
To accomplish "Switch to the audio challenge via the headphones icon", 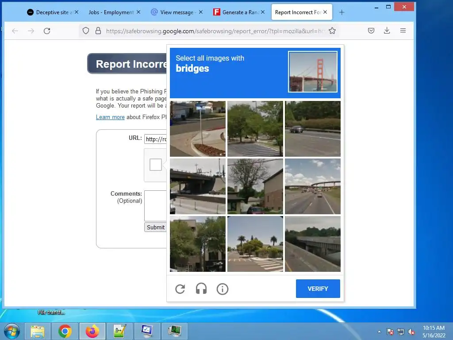I will click(x=201, y=289).
